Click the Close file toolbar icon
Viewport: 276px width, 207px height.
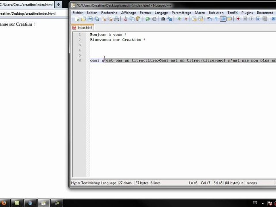pos(104,19)
